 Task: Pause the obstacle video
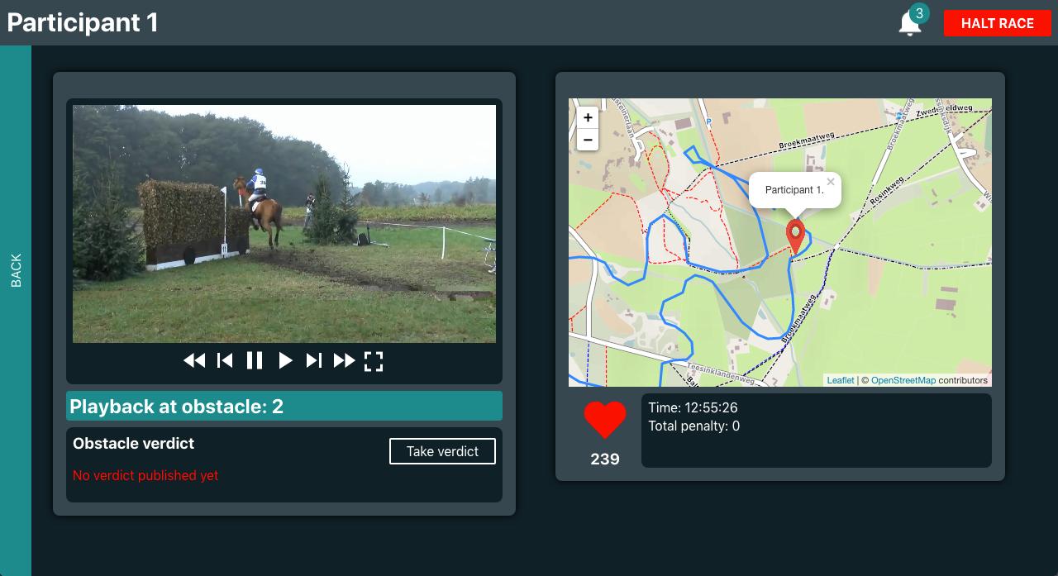tap(255, 360)
